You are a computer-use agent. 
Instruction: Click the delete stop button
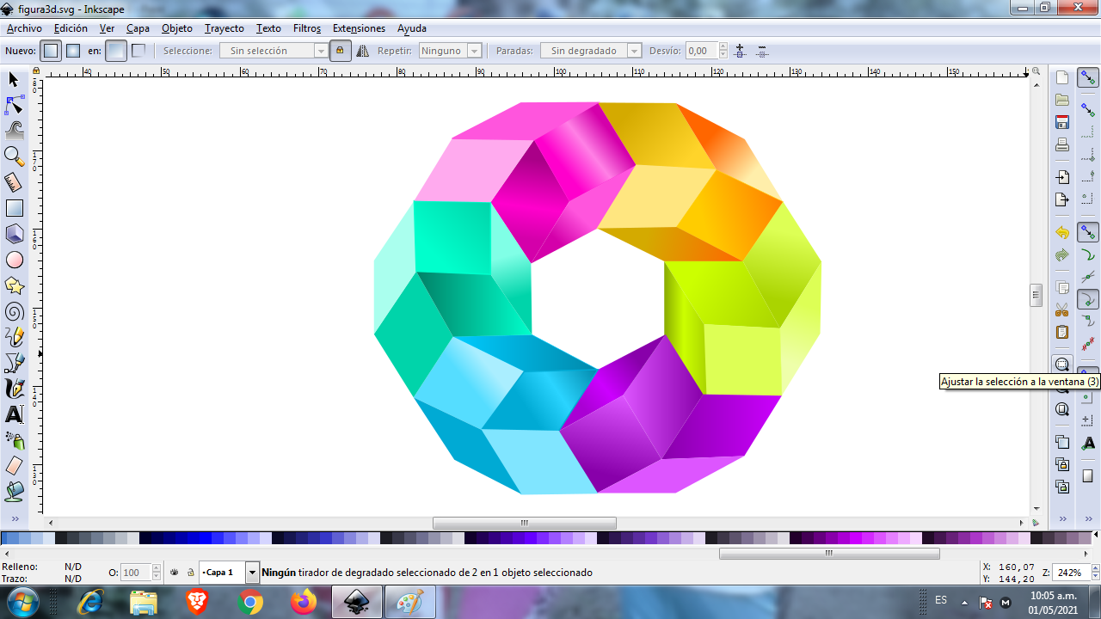tap(761, 51)
